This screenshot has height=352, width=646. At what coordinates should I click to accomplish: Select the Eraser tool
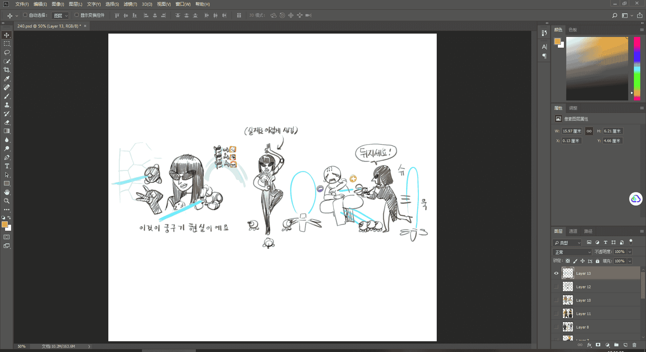tap(7, 122)
